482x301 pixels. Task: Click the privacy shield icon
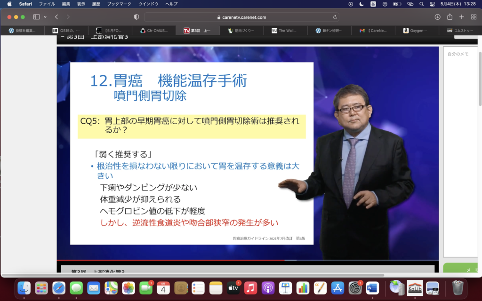click(x=137, y=17)
